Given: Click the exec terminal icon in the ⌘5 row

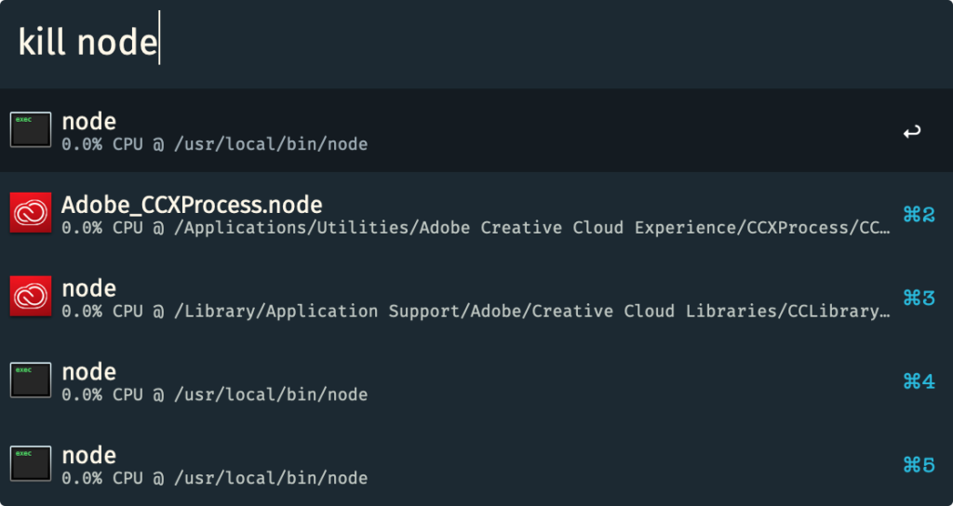Looking at the screenshot, I should coord(31,463).
